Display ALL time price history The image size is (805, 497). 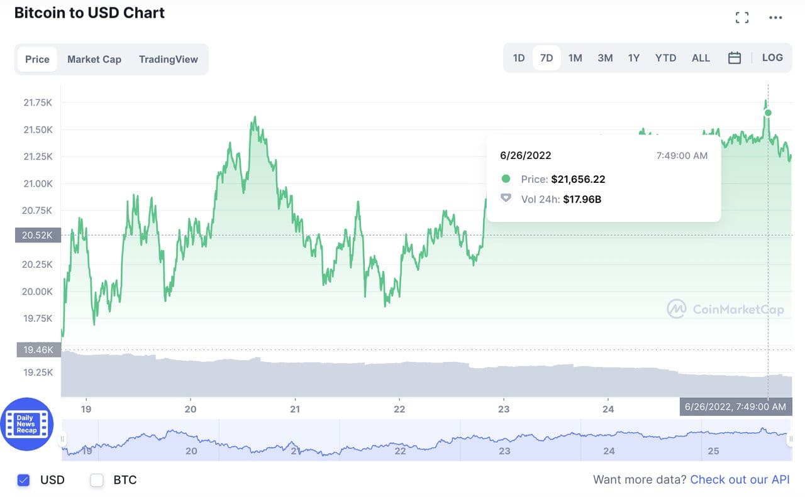pyautogui.click(x=701, y=58)
